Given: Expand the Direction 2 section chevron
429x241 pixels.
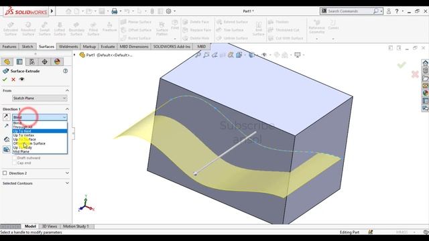Looking at the screenshot, I should (x=67, y=173).
